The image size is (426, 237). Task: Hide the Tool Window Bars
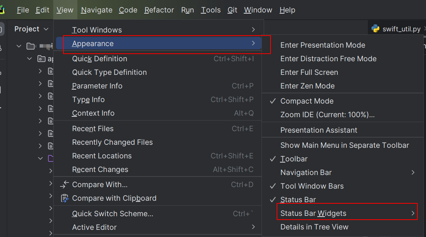coord(312,186)
